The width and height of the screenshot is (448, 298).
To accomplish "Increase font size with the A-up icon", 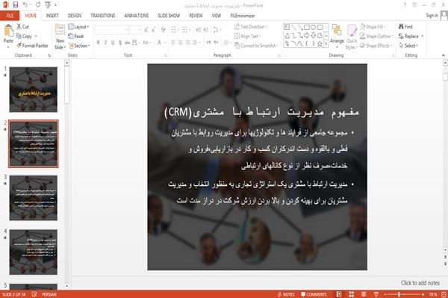I will coord(146,29).
